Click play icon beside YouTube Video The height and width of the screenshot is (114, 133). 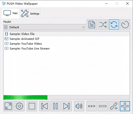pyautogui.click(x=6, y=44)
